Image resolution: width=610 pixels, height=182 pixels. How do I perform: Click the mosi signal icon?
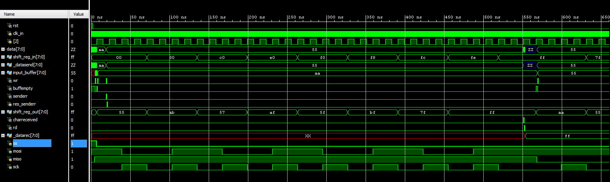(x=10, y=151)
